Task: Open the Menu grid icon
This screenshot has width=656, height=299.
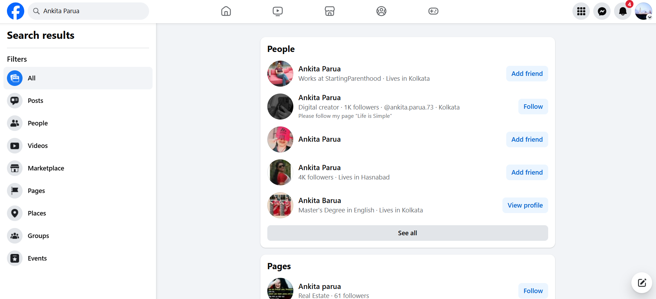Action: pos(581,11)
